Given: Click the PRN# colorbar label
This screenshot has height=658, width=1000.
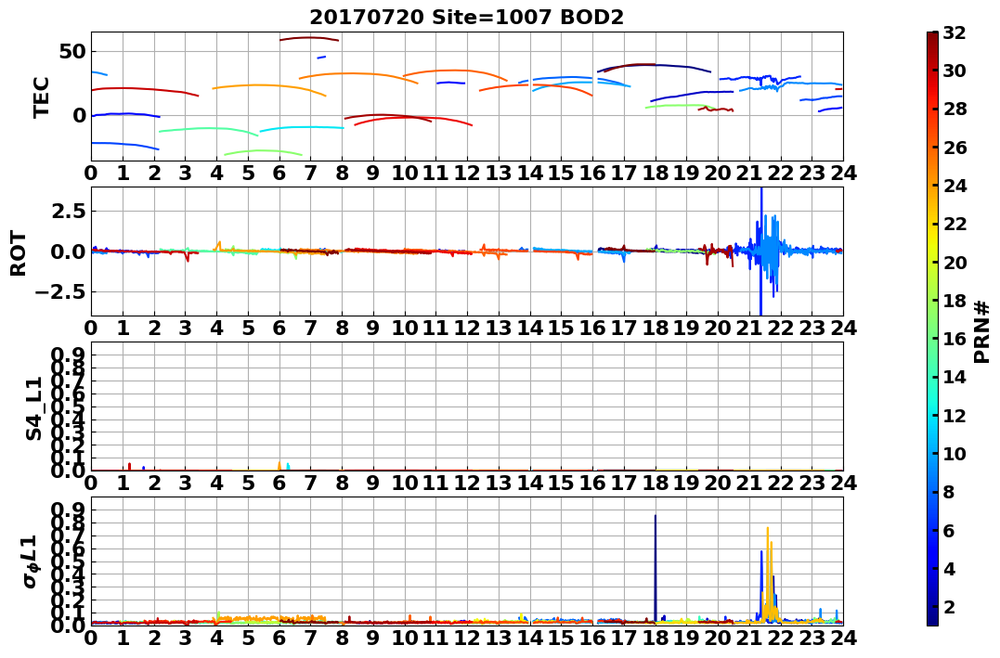Looking at the screenshot, I should point(982,331).
